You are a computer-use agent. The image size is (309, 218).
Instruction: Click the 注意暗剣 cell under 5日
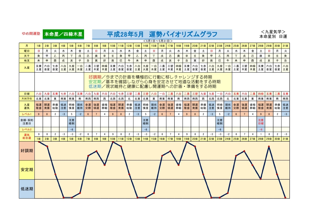point(72,121)
